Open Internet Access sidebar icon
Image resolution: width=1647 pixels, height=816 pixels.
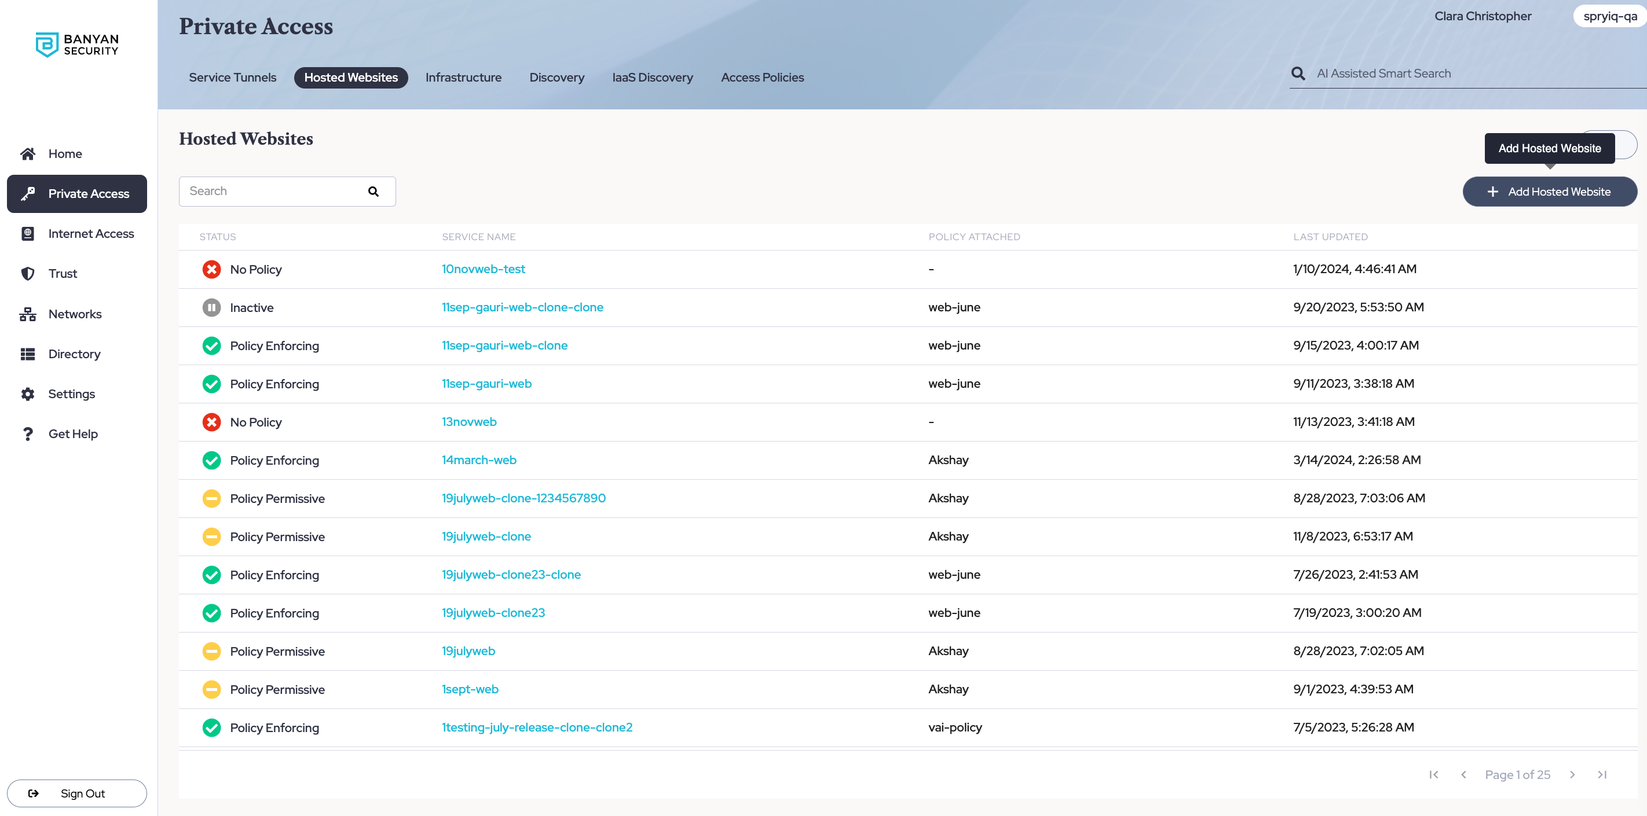[27, 234]
